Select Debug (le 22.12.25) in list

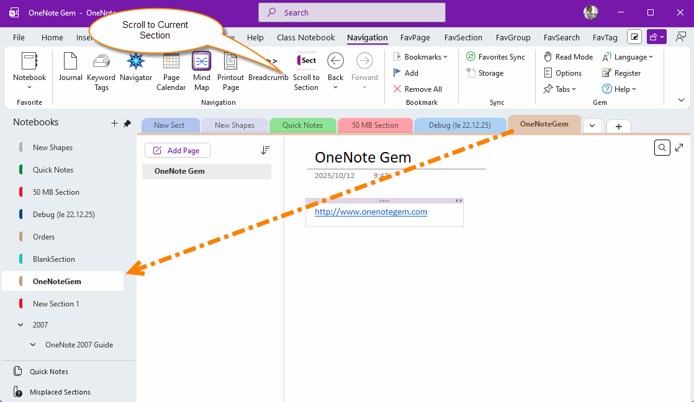[x=63, y=215]
